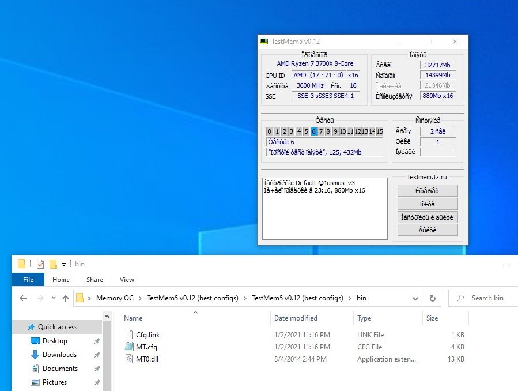This screenshot has height=391, width=518.
Task: Open the Home ribbon tab
Action: tap(61, 280)
